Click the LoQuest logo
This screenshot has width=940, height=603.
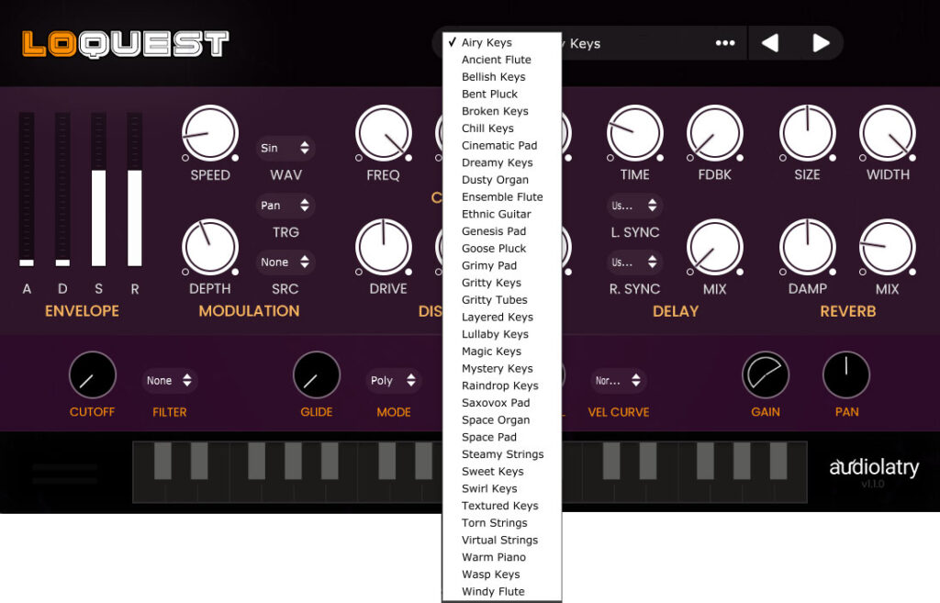pyautogui.click(x=125, y=44)
